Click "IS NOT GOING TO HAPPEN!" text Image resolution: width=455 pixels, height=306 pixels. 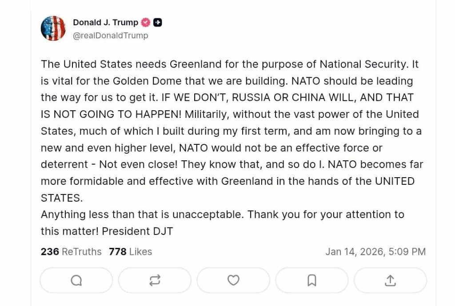coord(111,114)
